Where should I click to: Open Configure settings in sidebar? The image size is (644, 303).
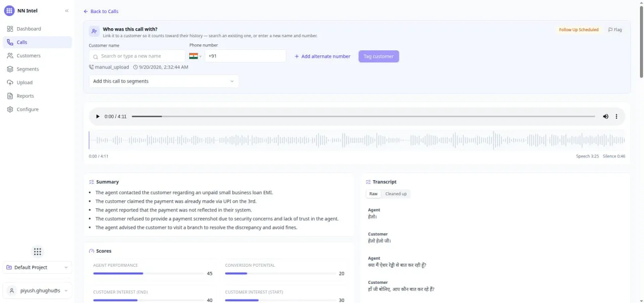point(37,109)
